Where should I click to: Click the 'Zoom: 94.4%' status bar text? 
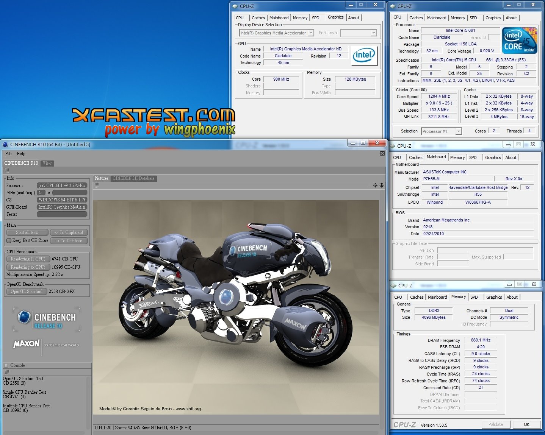coord(127,428)
